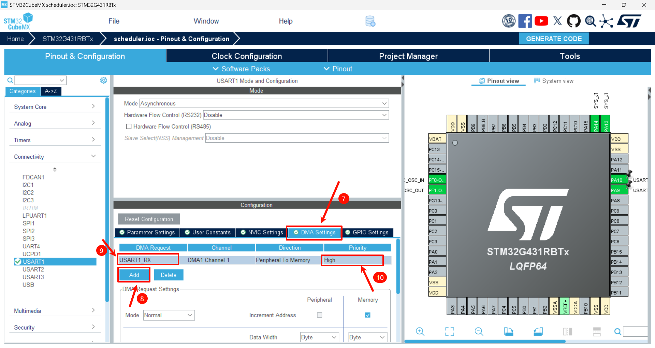
Task: Click the peripheral search magnifier icon
Action: [x=10, y=80]
